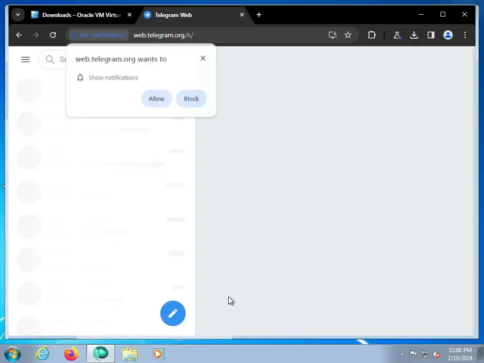Open Chrome extensions puzzle icon
The height and width of the screenshot is (363, 484).
tap(372, 35)
